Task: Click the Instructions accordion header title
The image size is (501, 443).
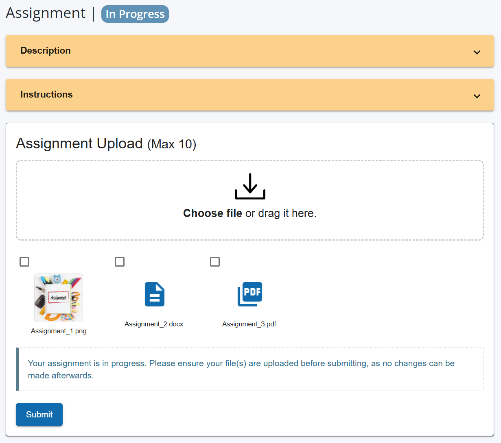Action: coord(46,94)
